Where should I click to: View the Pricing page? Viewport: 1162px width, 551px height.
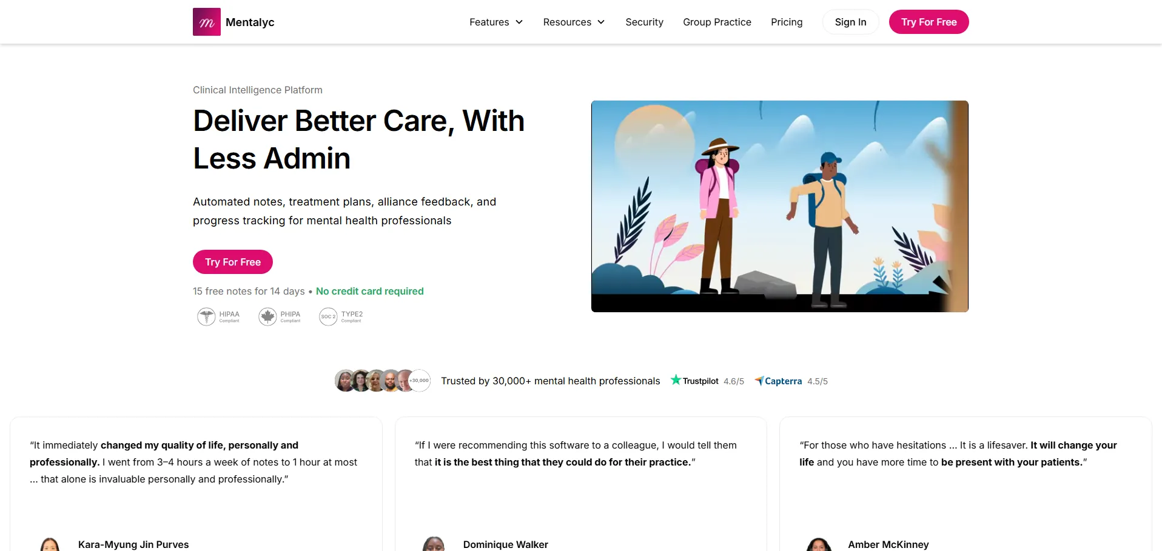(787, 22)
